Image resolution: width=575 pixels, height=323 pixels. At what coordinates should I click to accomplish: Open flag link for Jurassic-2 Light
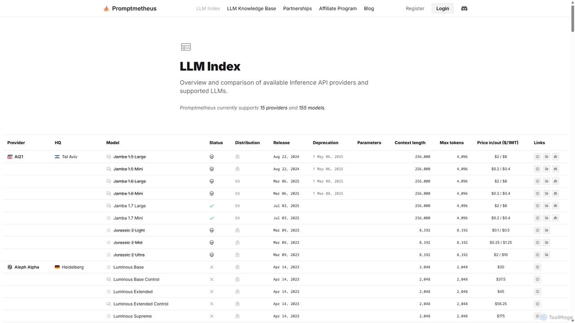(x=546, y=230)
